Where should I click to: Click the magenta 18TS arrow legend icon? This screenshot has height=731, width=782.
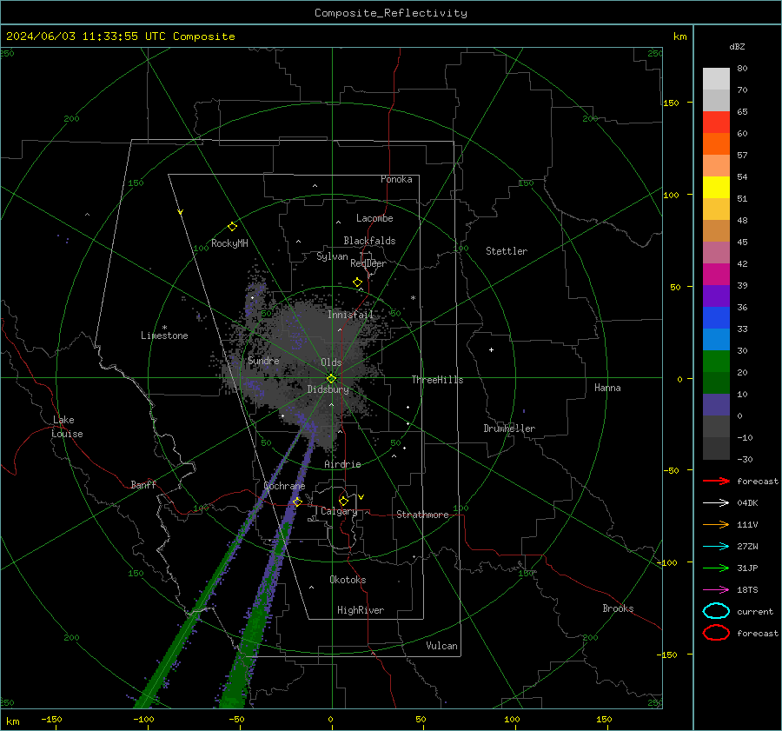pos(716,590)
